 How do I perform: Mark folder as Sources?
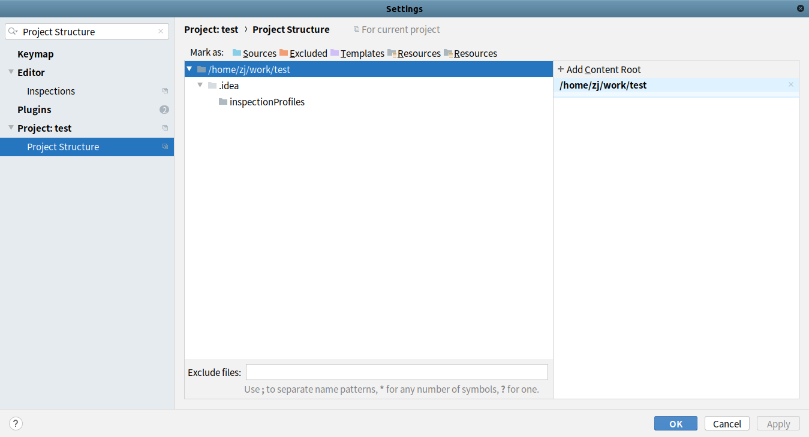point(254,53)
